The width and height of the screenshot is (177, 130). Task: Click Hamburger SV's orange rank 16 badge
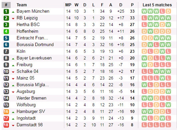click(x=6, y=111)
